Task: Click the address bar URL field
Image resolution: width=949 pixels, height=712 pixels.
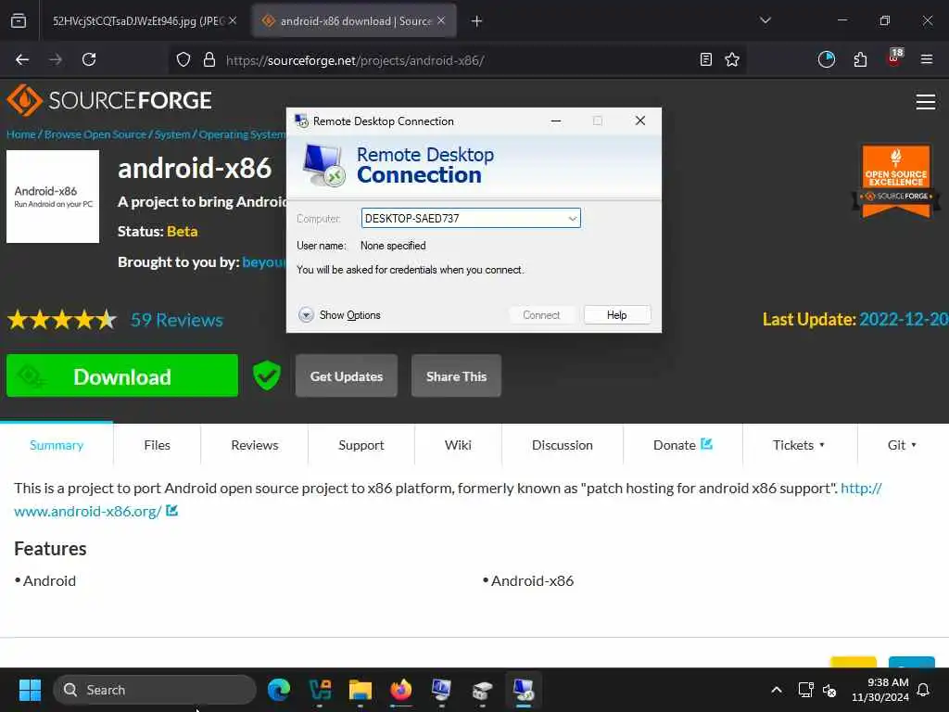Action: coord(459,60)
